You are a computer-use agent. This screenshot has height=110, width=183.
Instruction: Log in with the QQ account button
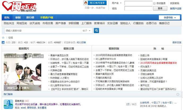click(95, 3)
